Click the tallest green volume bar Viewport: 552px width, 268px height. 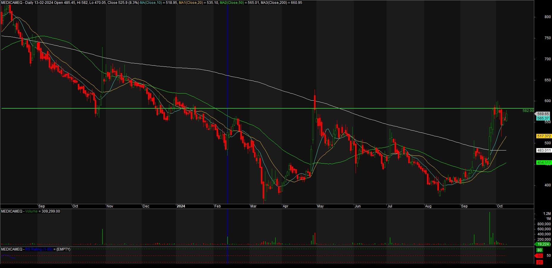click(x=489, y=228)
